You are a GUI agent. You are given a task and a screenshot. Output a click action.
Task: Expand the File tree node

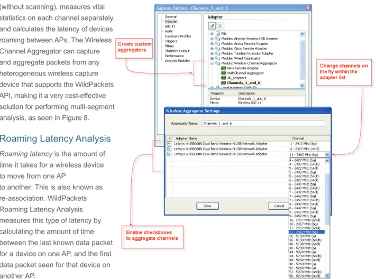[212, 34]
